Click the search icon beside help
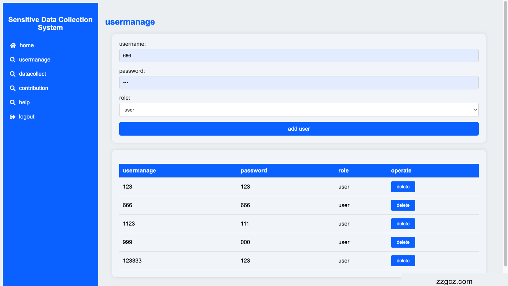 [12, 102]
